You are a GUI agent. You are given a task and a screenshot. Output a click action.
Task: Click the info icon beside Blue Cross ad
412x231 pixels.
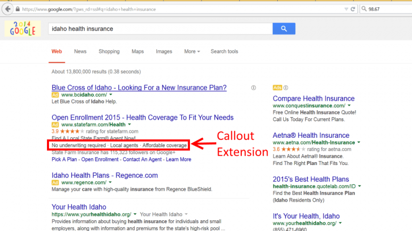254,88
